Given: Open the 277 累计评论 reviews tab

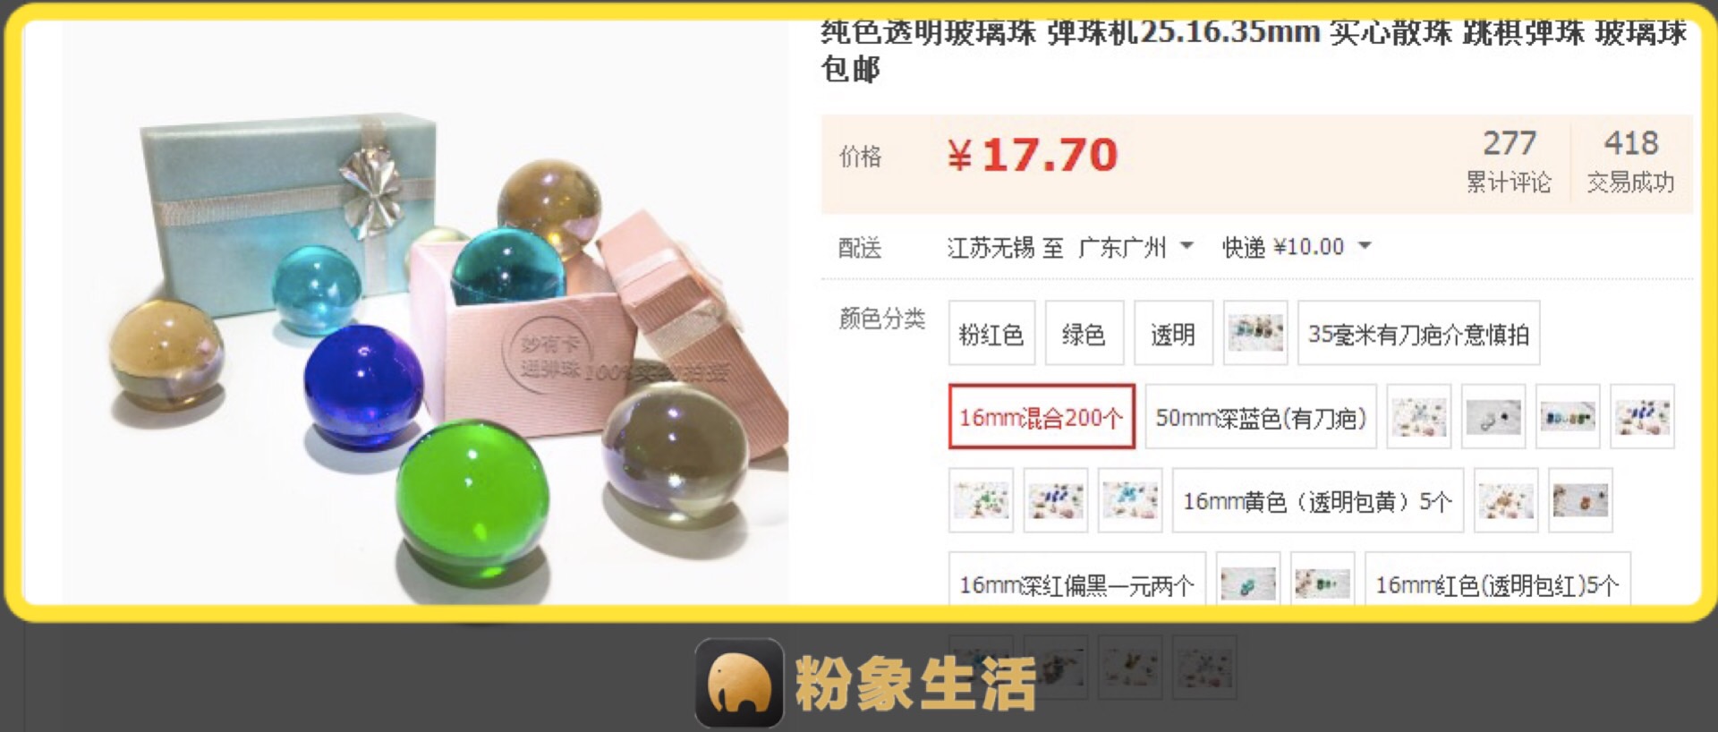Looking at the screenshot, I should (1509, 161).
